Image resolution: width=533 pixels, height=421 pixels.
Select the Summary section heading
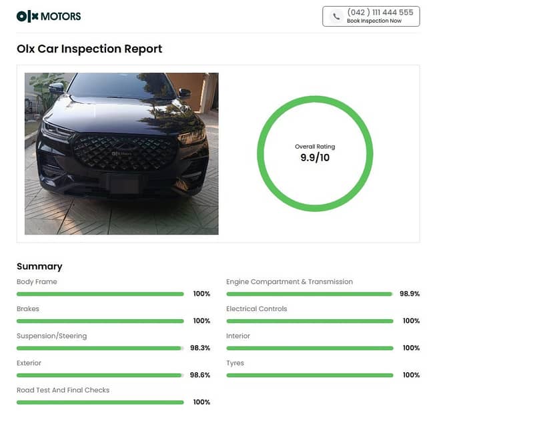pyautogui.click(x=39, y=266)
